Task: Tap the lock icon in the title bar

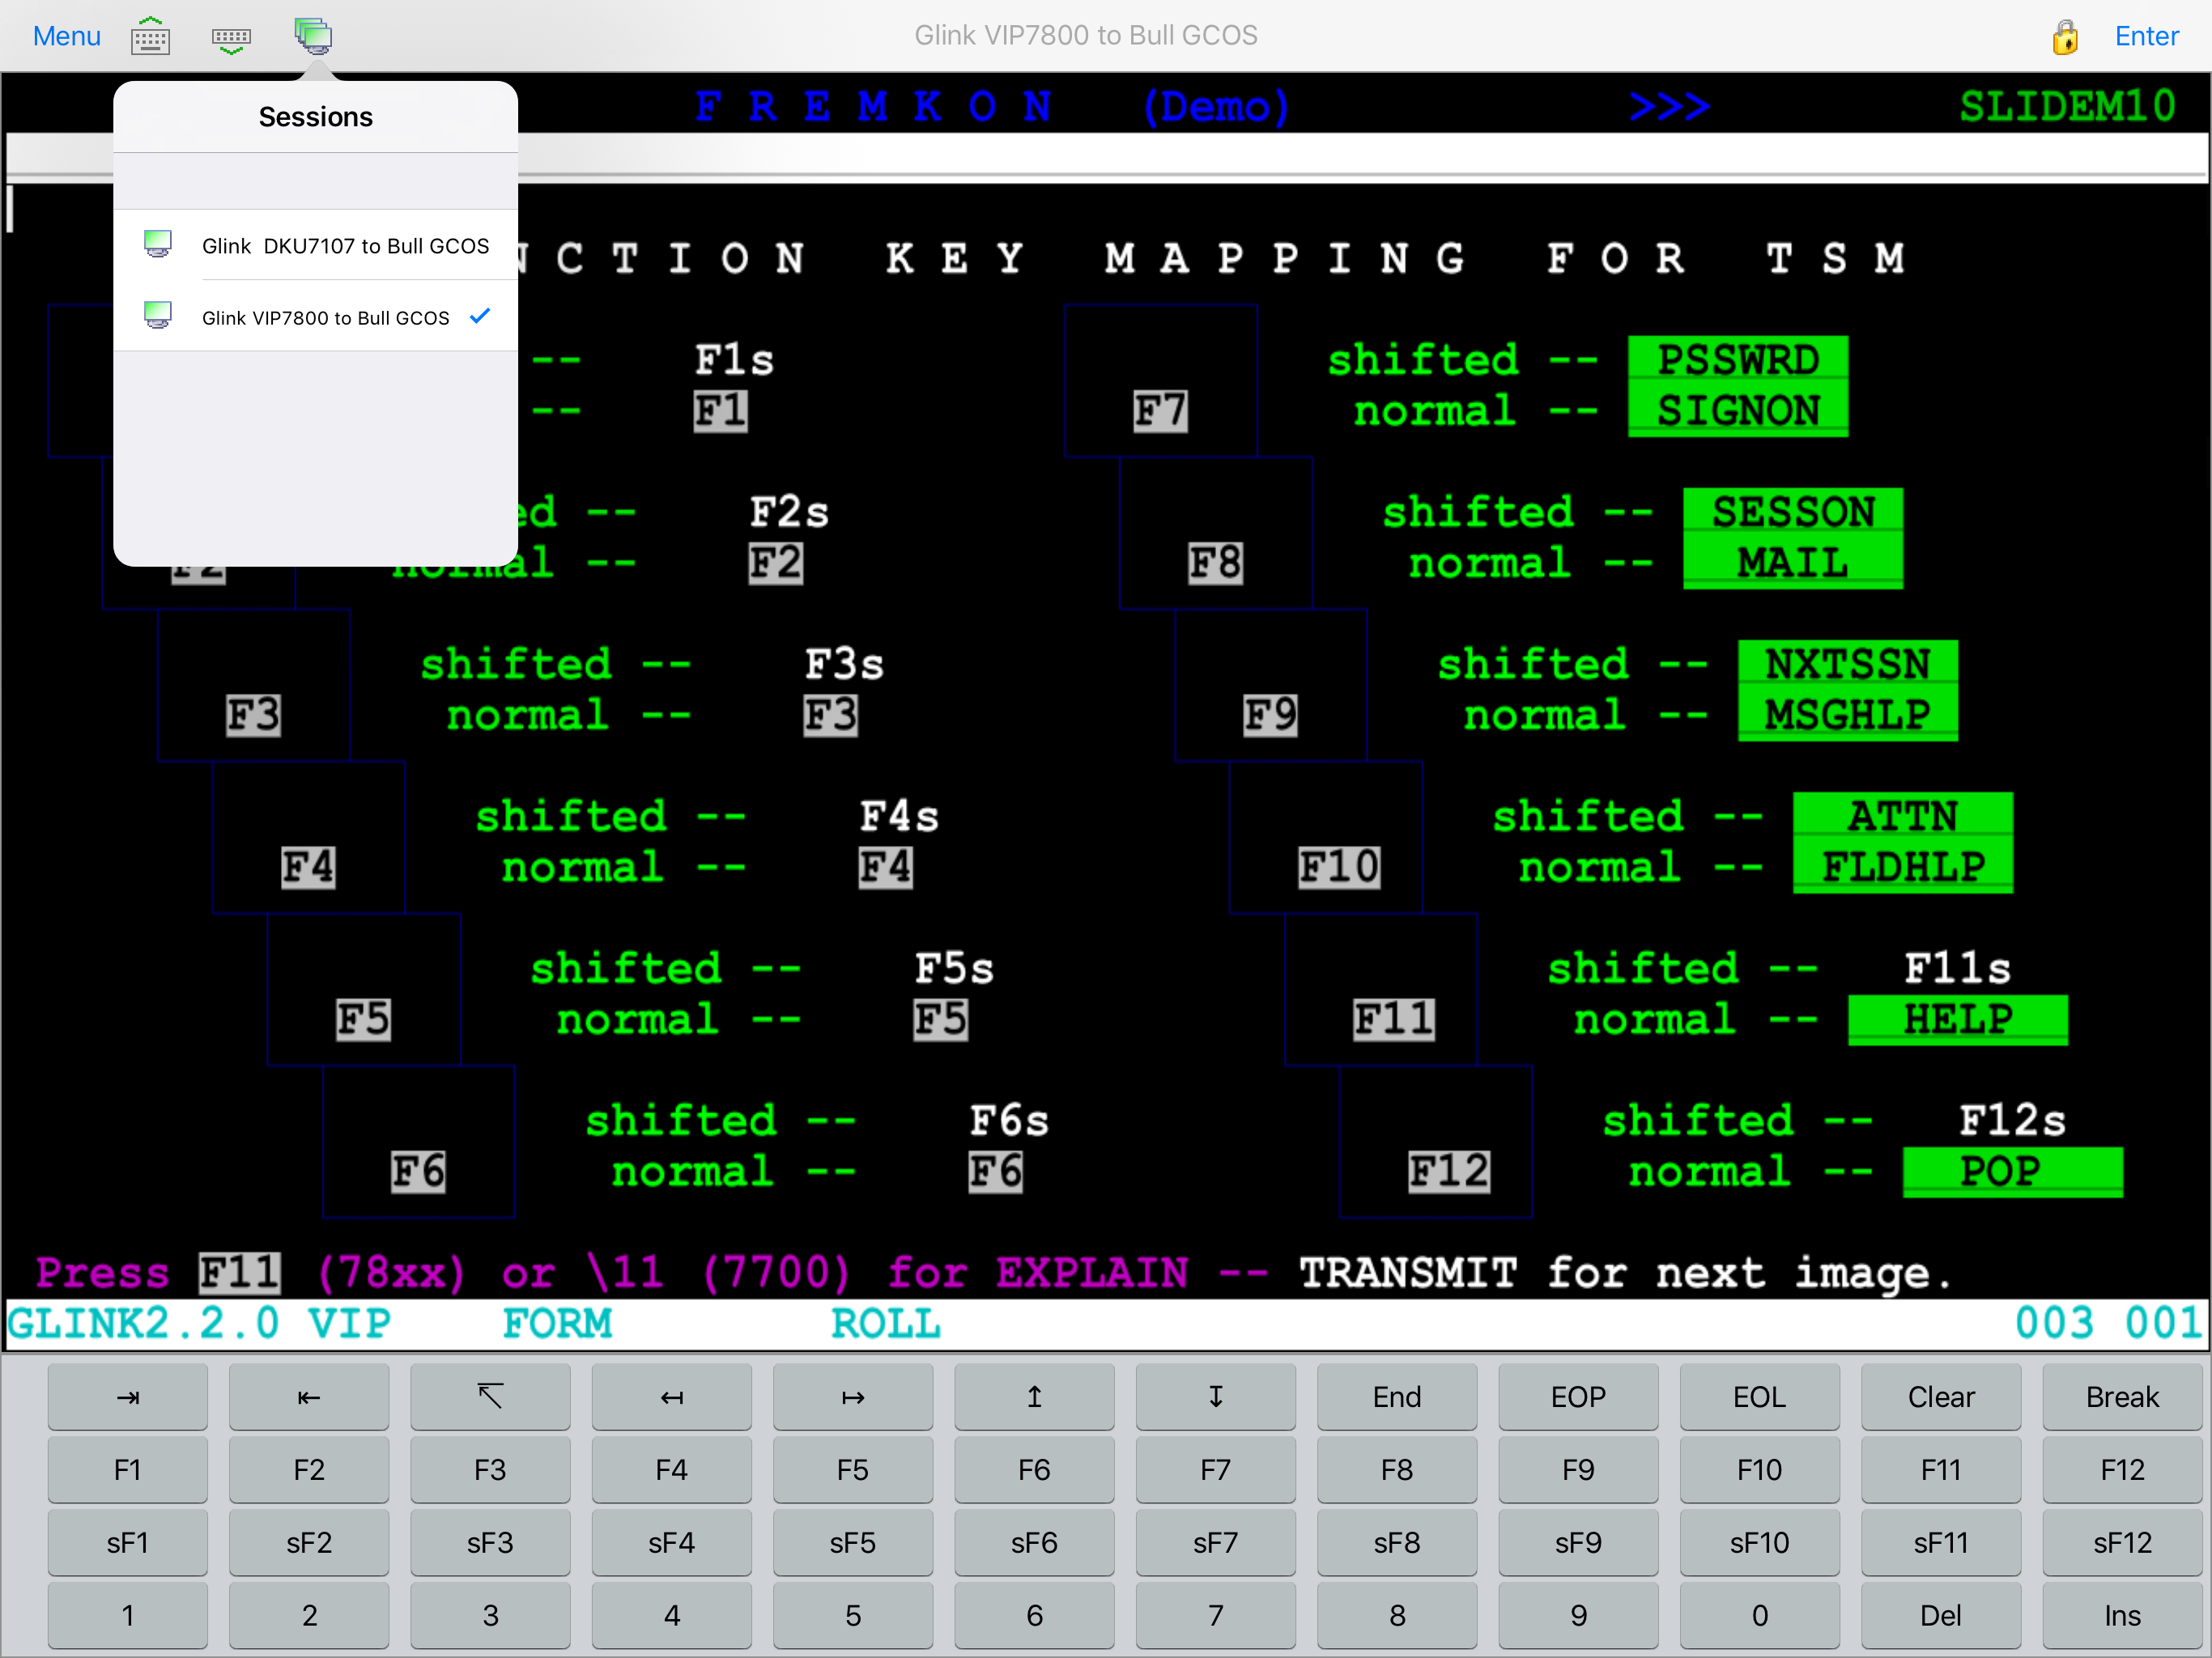Action: click(2066, 36)
